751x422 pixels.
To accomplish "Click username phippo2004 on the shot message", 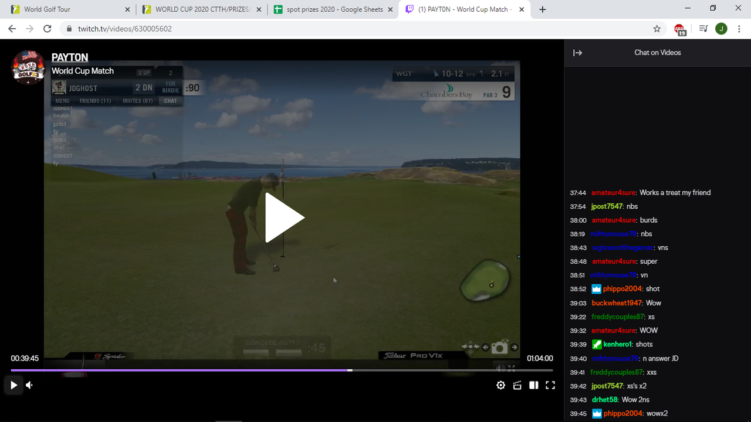I will point(623,289).
